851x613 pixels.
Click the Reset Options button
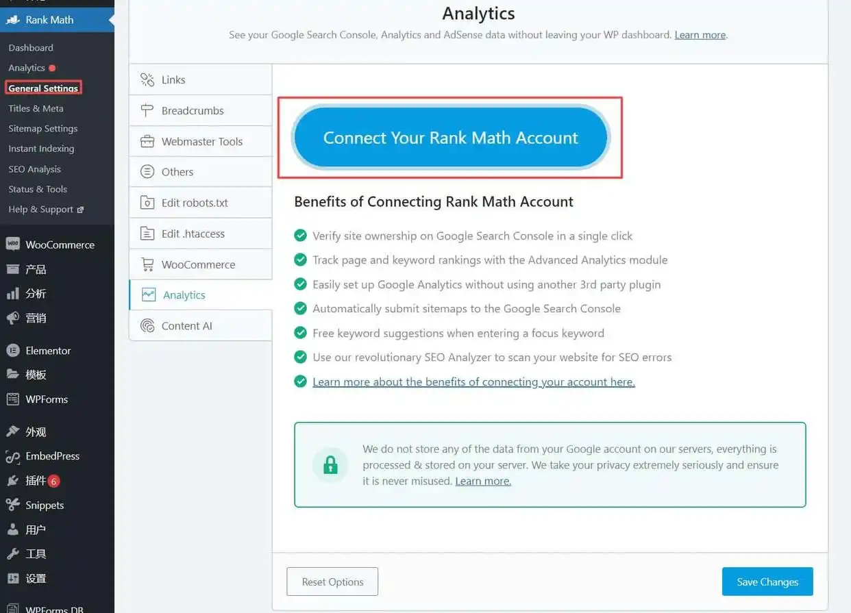332,581
